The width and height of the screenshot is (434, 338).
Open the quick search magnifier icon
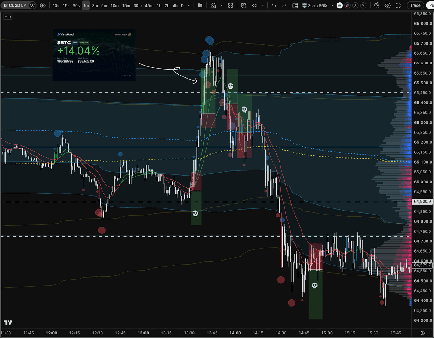(377, 5)
